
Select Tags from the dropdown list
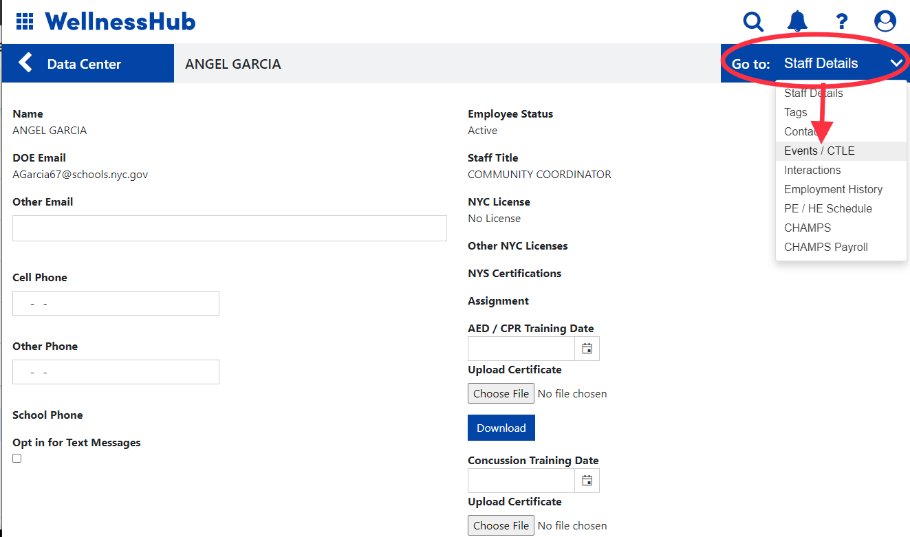pos(841,112)
